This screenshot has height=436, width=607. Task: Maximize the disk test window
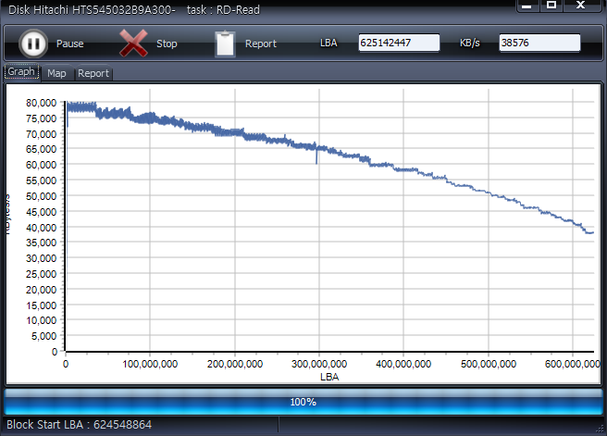[x=551, y=6]
